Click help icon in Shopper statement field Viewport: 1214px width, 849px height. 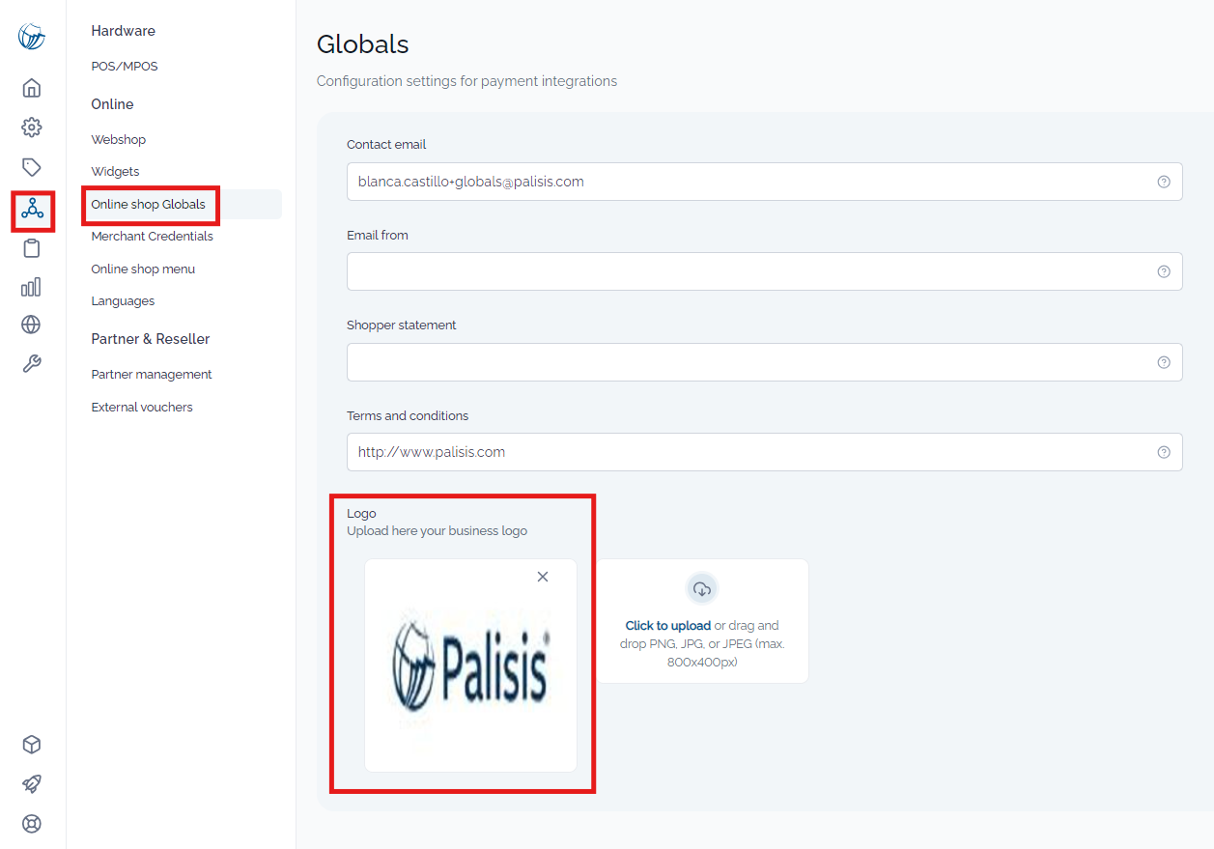click(1164, 362)
